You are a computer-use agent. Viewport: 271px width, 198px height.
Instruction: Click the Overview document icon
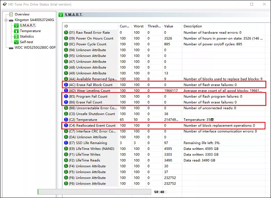tap(11, 14)
